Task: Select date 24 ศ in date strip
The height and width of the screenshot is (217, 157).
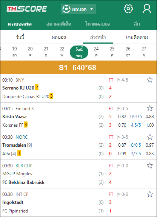Action: click(x=96, y=52)
